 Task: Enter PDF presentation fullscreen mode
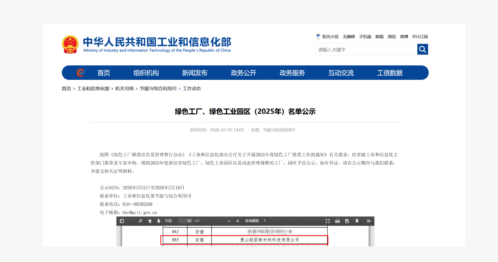tap(328, 221)
